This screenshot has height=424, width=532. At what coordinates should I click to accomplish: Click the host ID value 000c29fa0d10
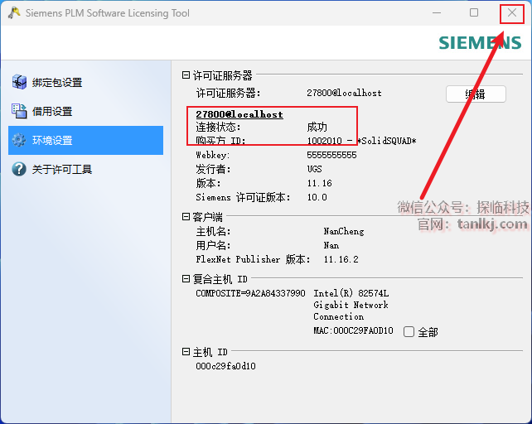[x=225, y=366]
